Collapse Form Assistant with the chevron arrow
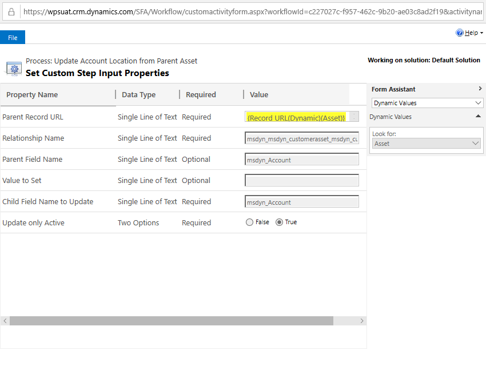This screenshot has width=486, height=366. click(480, 89)
